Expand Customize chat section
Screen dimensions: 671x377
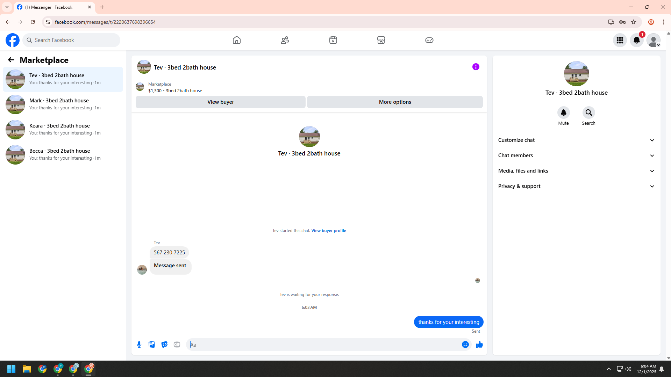click(x=576, y=140)
